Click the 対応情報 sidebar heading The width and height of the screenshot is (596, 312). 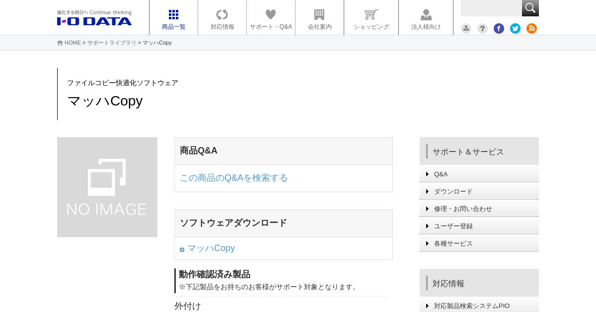click(x=448, y=283)
